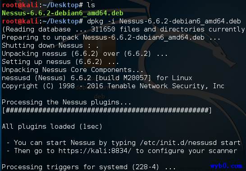Click the wyb0.com watermark link

click(226, 166)
